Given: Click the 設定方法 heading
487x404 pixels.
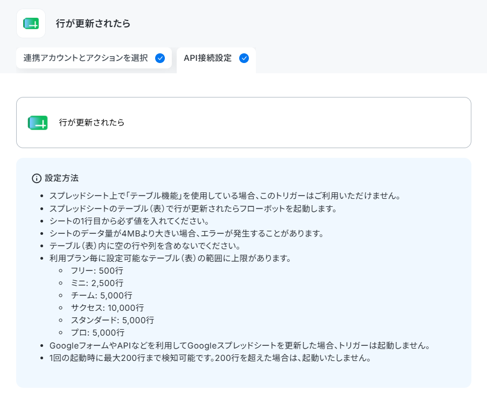Looking at the screenshot, I should pyautogui.click(x=62, y=178).
